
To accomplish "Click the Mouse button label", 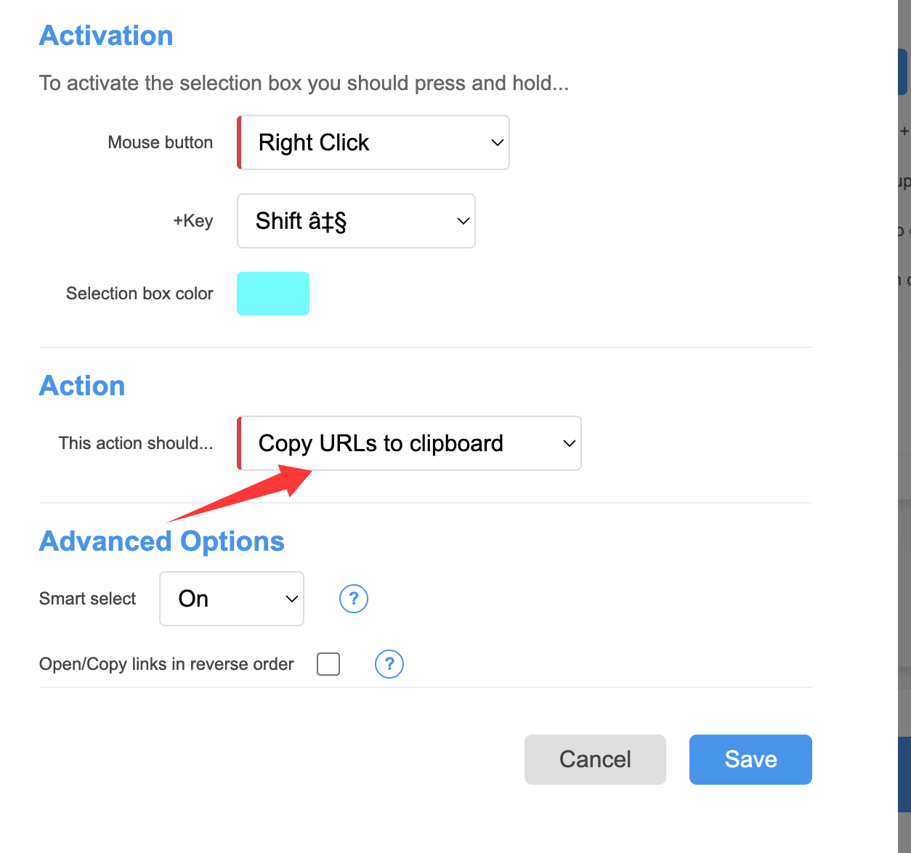I will tap(161, 142).
